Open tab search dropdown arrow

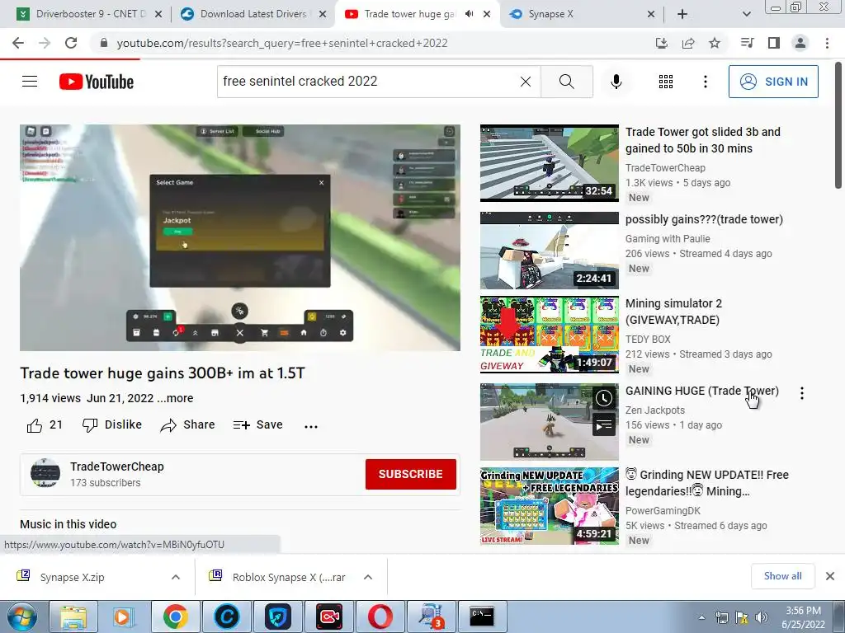(746, 14)
